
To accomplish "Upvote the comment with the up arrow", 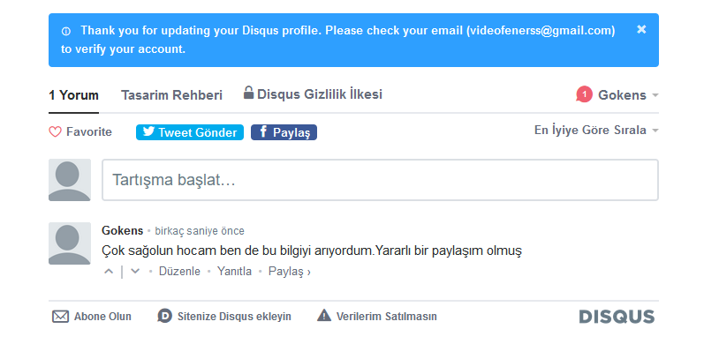I will coord(109,271).
